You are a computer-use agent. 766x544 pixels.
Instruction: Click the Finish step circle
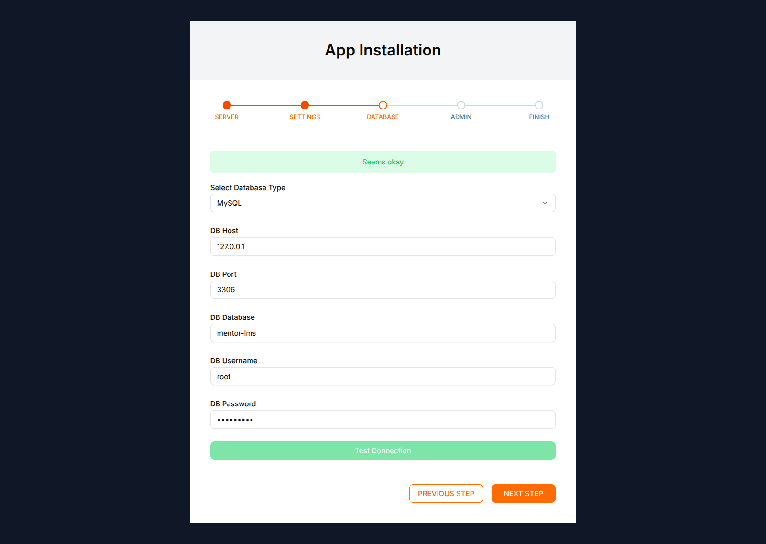tap(539, 105)
